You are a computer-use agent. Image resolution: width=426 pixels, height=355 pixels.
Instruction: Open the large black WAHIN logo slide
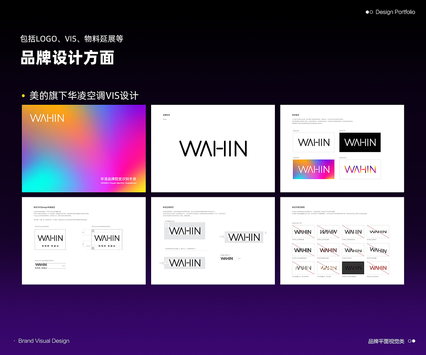[213, 148]
